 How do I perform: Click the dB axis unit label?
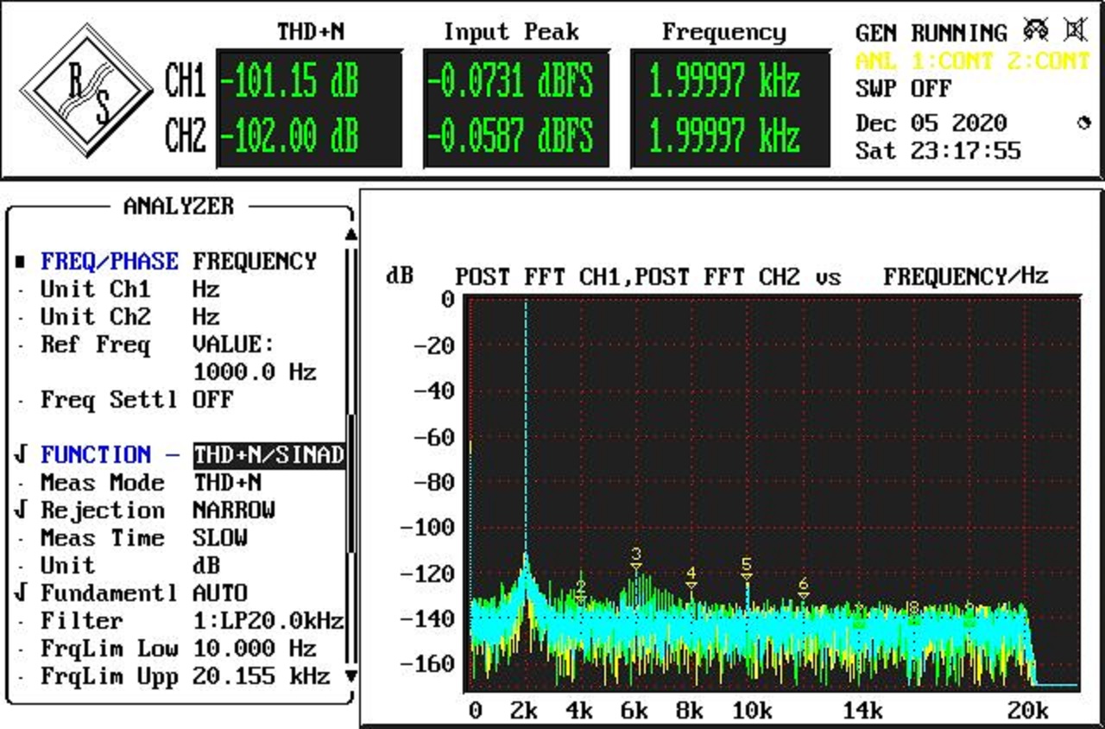[400, 276]
